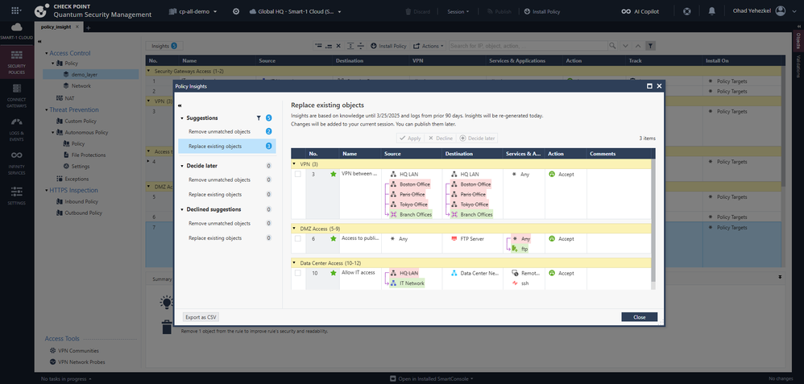
Task: Jump to next search result arrow
Action: coord(625,46)
